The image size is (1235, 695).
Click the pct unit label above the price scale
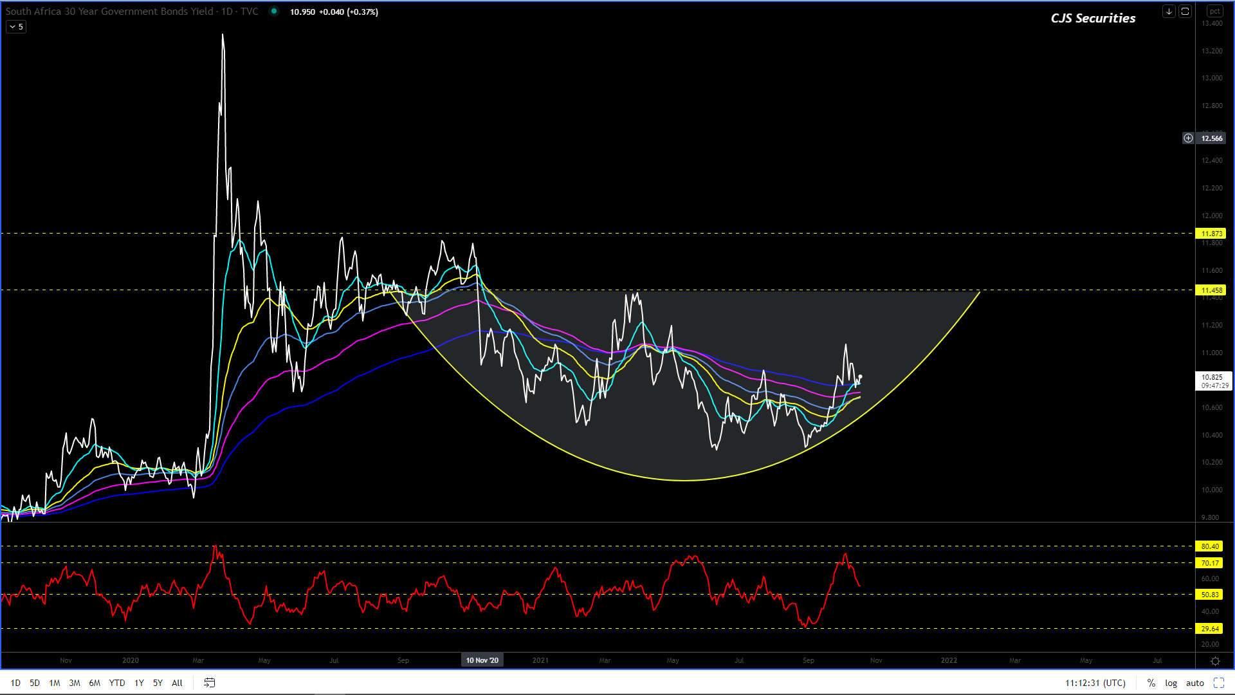(x=1214, y=12)
